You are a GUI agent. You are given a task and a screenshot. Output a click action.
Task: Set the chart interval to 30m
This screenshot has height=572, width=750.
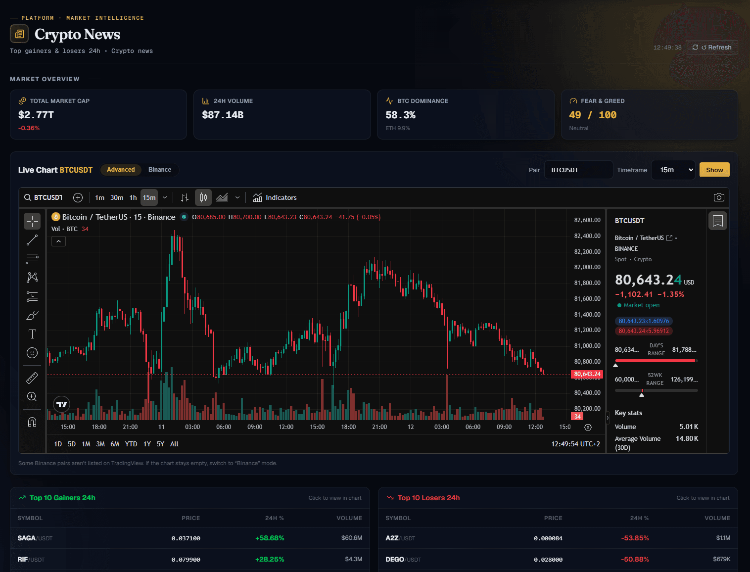point(117,197)
